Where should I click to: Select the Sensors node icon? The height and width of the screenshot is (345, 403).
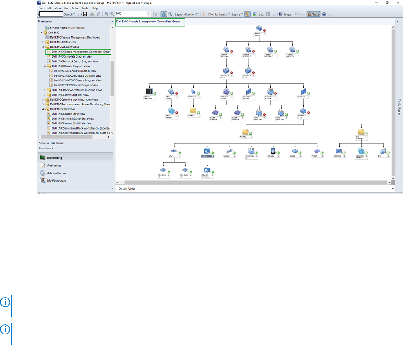pyautogui.click(x=273, y=151)
